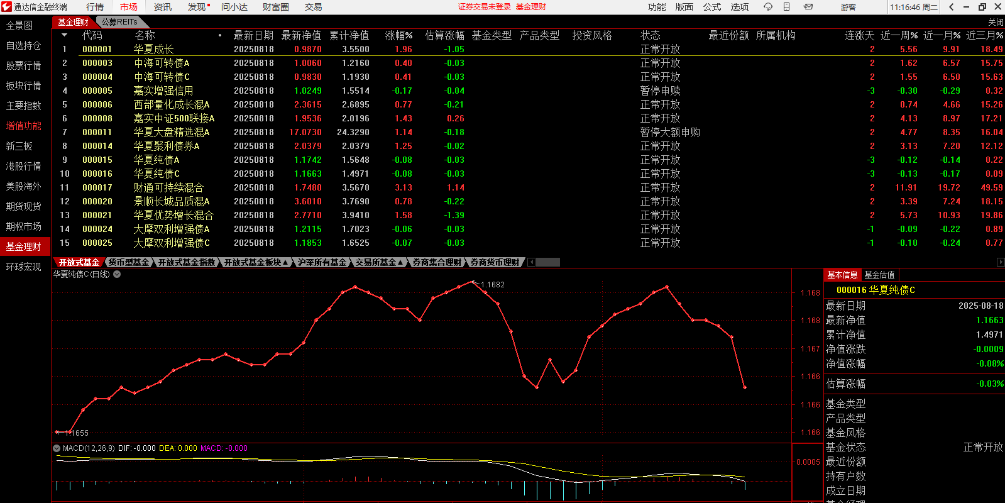The height and width of the screenshot is (503, 1005).
Task: Open the mail message icon
Action: coord(808,7)
